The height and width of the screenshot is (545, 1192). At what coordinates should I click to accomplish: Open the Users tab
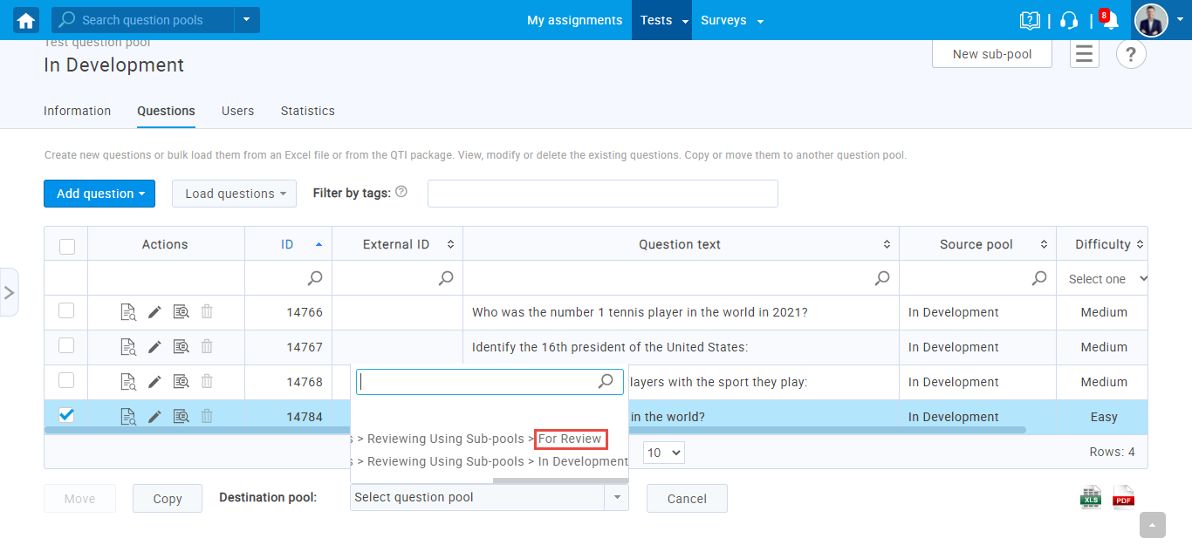point(237,111)
